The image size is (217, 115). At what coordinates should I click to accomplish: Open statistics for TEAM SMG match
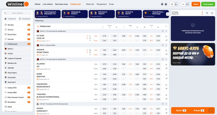coord(166,99)
